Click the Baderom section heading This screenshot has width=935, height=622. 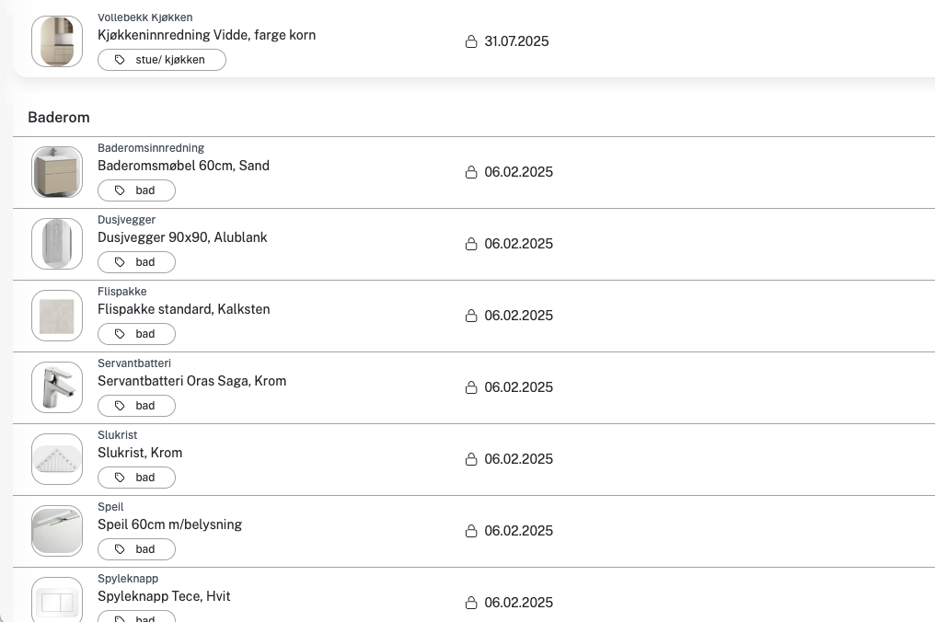(x=59, y=118)
